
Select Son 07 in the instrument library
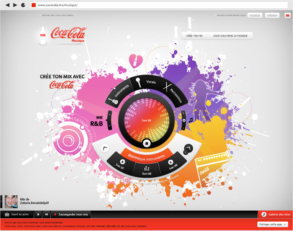tap(121, 164)
